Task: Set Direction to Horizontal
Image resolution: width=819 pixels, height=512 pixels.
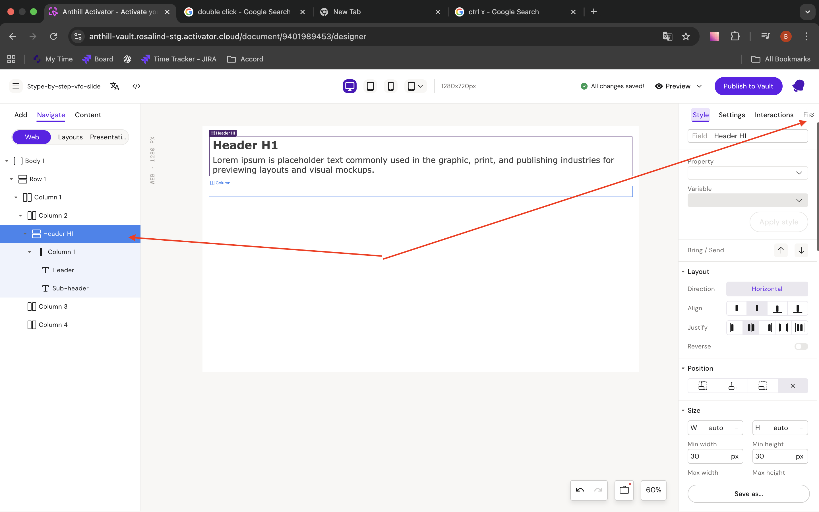Action: 767,289
